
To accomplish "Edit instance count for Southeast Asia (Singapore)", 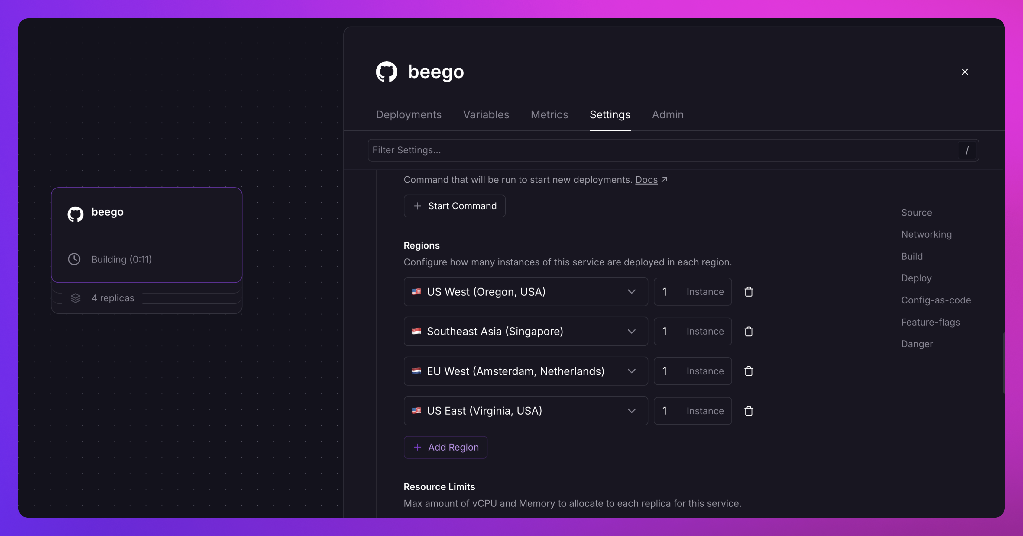I will pos(693,331).
